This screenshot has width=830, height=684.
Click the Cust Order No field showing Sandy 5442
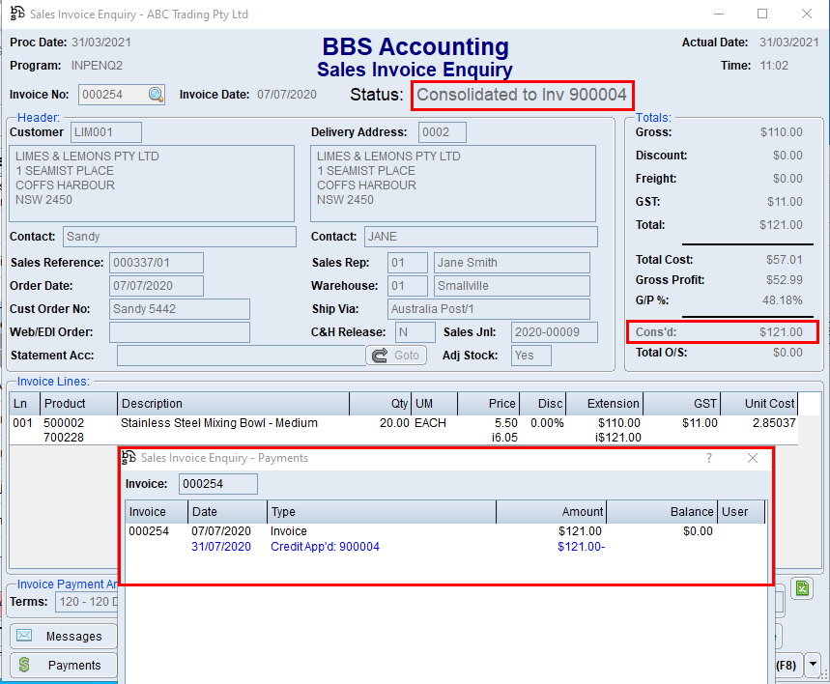click(x=180, y=308)
